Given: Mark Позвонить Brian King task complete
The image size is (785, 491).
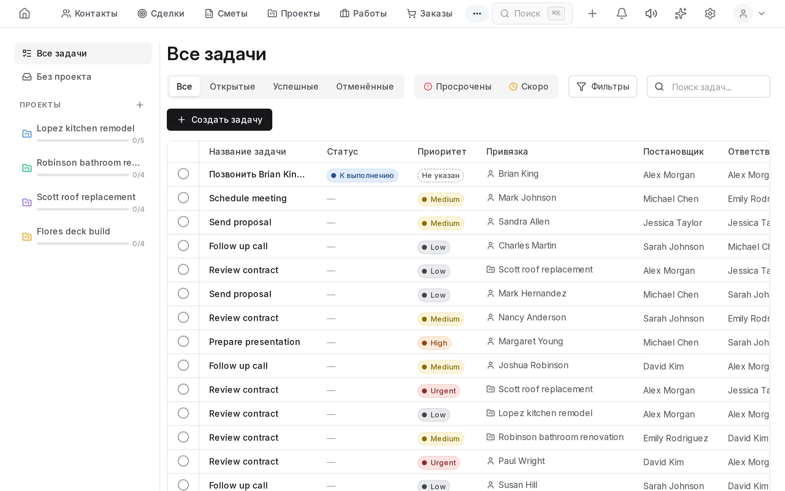Looking at the screenshot, I should (183, 174).
